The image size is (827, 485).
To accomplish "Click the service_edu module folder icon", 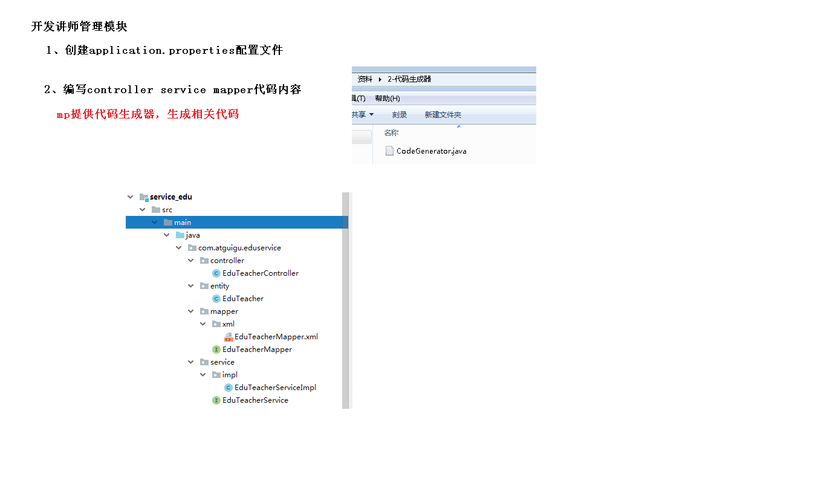I will [x=144, y=197].
